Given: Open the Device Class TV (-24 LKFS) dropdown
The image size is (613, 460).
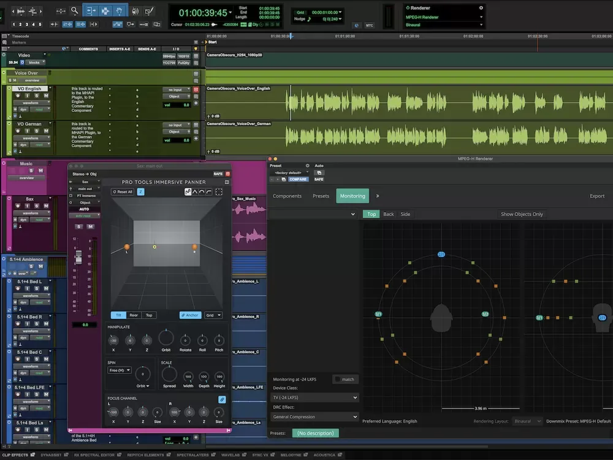Looking at the screenshot, I should click(314, 397).
